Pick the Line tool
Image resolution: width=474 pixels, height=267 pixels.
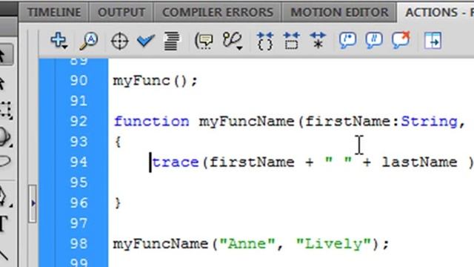point(4,256)
